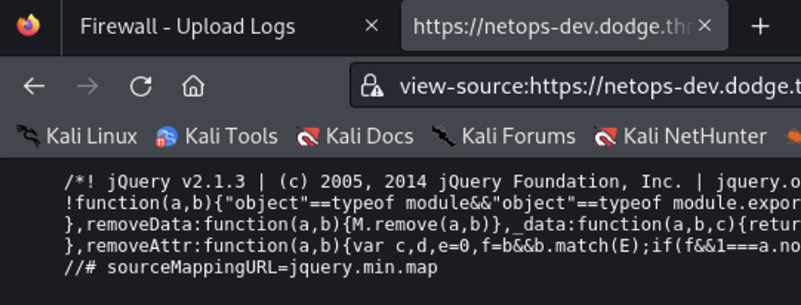The height and width of the screenshot is (305, 801).
Task: Open a new tab with plus button
Action: coord(760,27)
